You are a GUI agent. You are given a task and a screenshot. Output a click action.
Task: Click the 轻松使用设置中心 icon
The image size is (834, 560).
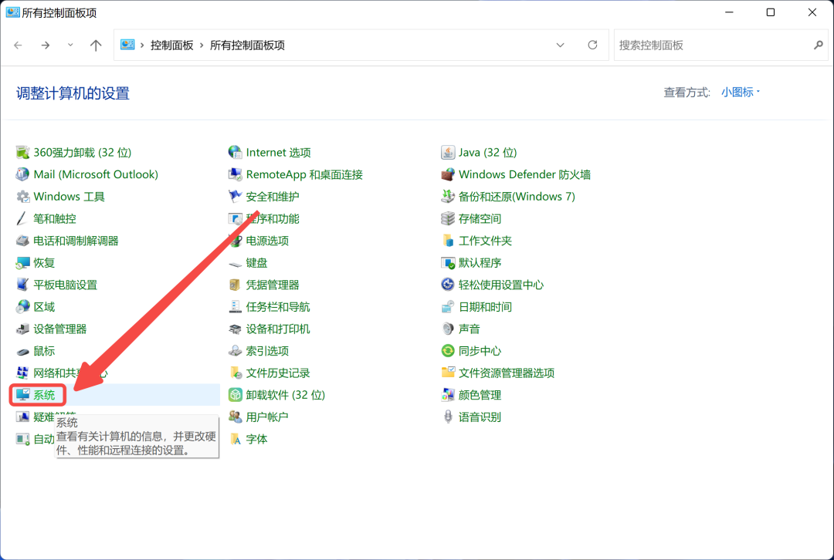tap(448, 285)
